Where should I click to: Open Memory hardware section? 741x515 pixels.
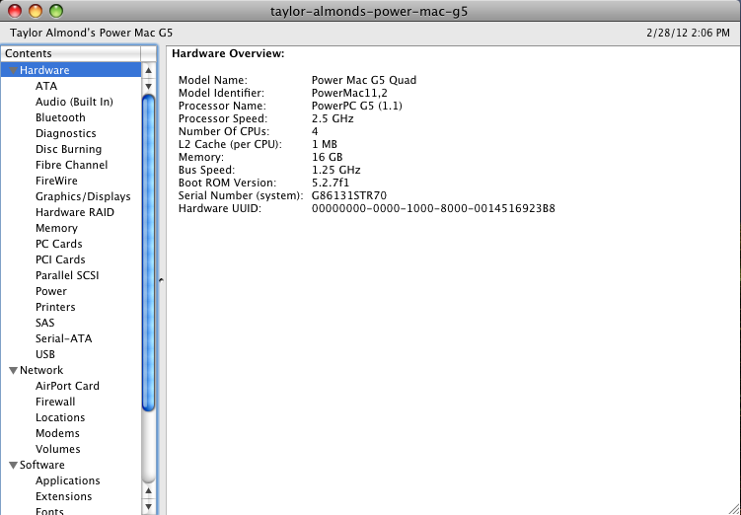tap(56, 228)
